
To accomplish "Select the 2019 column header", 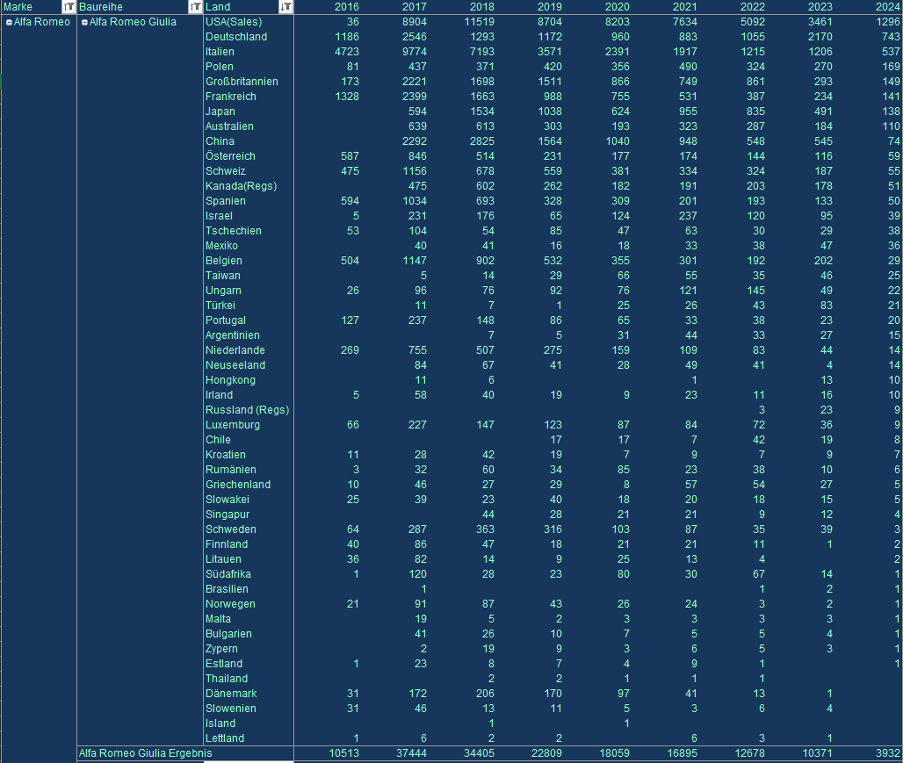I will 549,7.
